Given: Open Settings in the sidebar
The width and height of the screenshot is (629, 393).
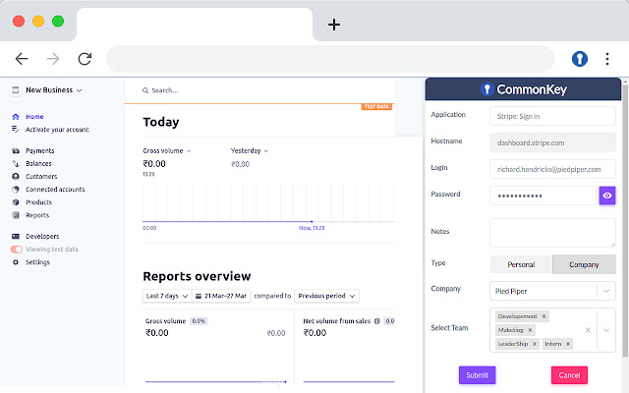Looking at the screenshot, I should tap(37, 262).
